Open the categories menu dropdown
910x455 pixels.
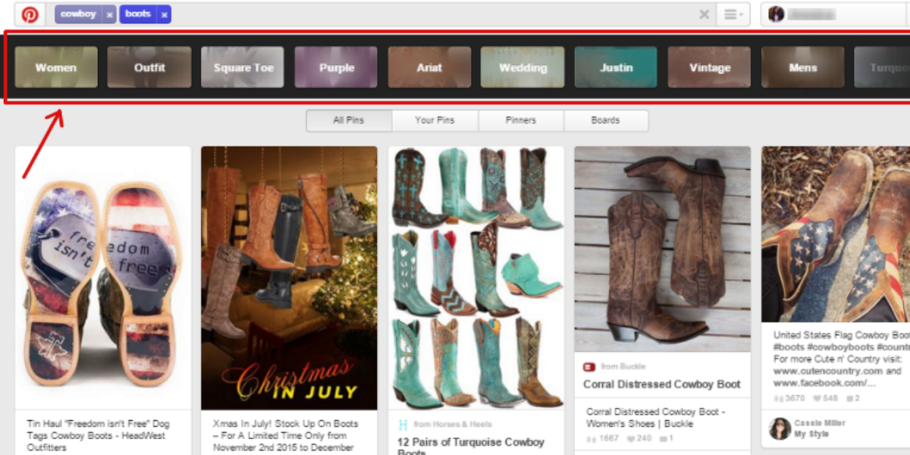tap(732, 14)
